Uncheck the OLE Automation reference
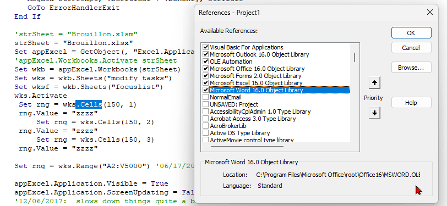 point(205,62)
